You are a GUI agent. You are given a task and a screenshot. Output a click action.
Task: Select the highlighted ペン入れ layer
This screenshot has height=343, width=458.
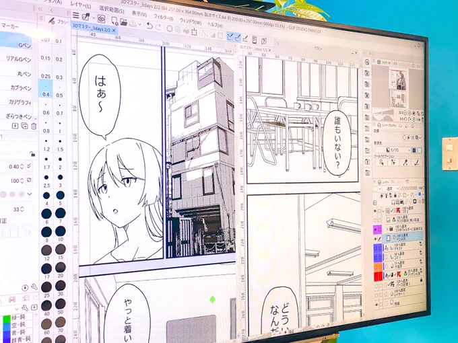(x=403, y=237)
